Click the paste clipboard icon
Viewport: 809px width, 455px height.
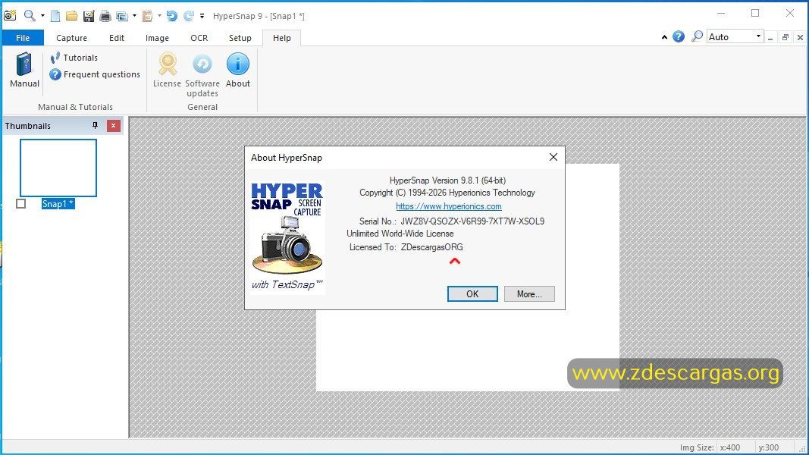(148, 16)
